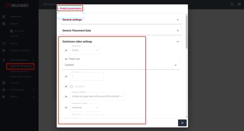Click the New report plus icon
This screenshot has width=244, height=131.
(11, 31)
